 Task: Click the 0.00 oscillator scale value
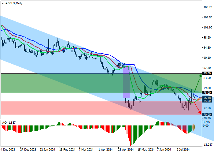pos(206,126)
